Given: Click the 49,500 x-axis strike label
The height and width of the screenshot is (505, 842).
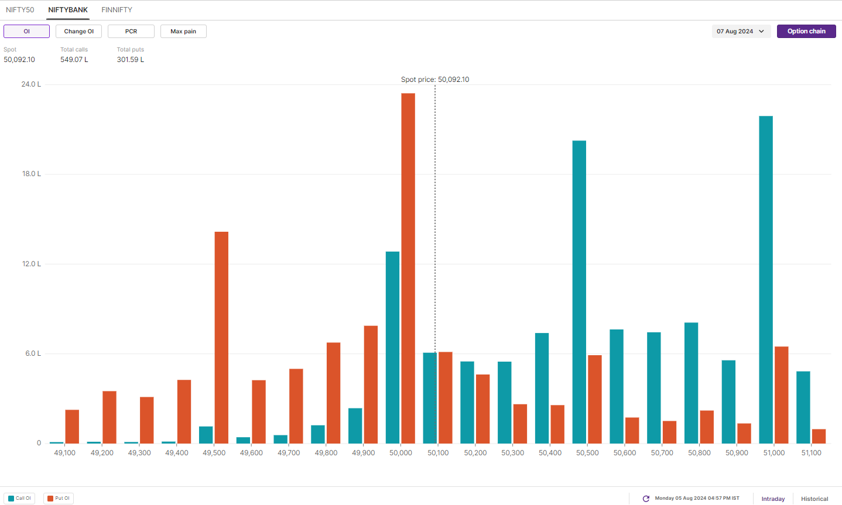Looking at the screenshot, I should tap(214, 453).
